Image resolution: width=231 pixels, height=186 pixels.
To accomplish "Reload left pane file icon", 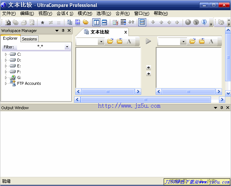I will click(119, 41).
